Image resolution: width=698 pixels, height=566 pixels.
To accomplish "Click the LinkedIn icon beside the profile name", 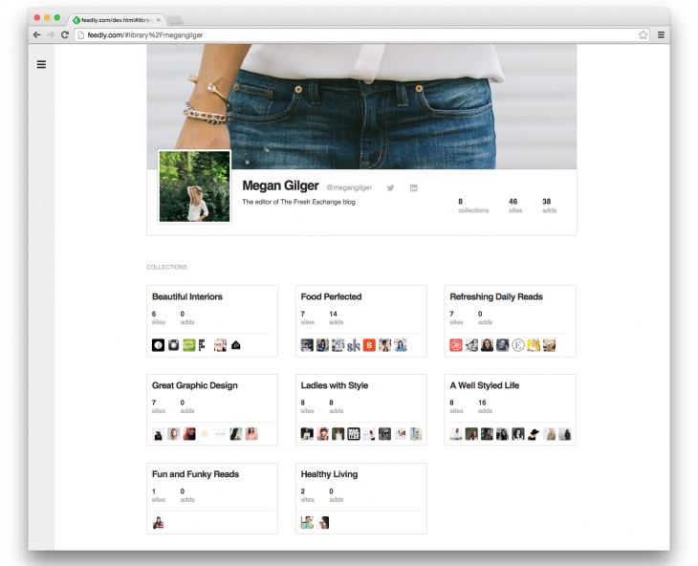I will [x=414, y=187].
